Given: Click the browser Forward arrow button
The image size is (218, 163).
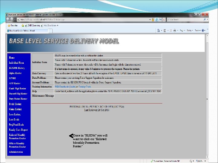Looking at the screenshot, I should [x=12, y=20].
